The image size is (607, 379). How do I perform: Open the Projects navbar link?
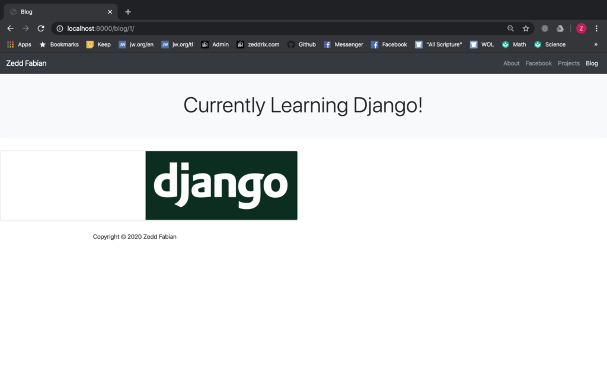(x=568, y=63)
